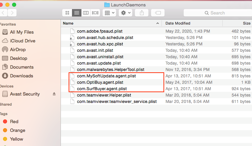Click alias icon of com.avast.hub.xpc.plist
Viewport: 252px width, 146px height.
pyautogui.click(x=72, y=44)
